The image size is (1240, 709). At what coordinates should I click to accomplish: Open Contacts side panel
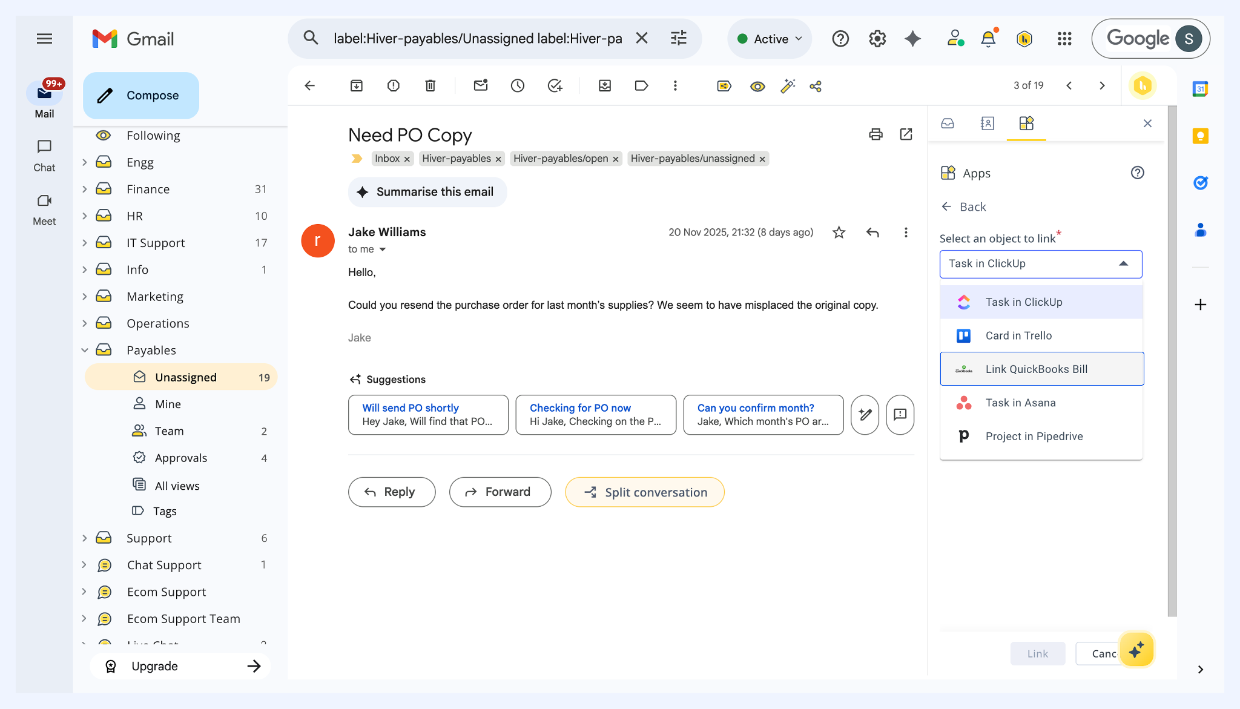1201,230
